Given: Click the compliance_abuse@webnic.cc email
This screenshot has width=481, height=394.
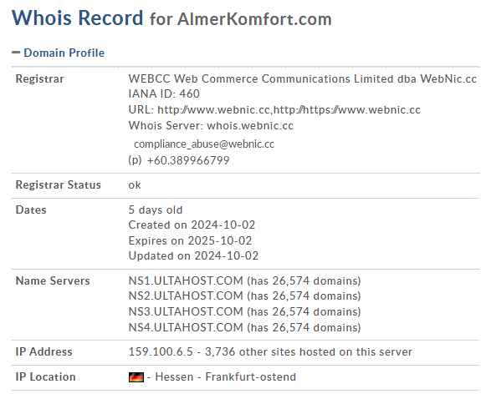Looking at the screenshot, I should coord(204,144).
